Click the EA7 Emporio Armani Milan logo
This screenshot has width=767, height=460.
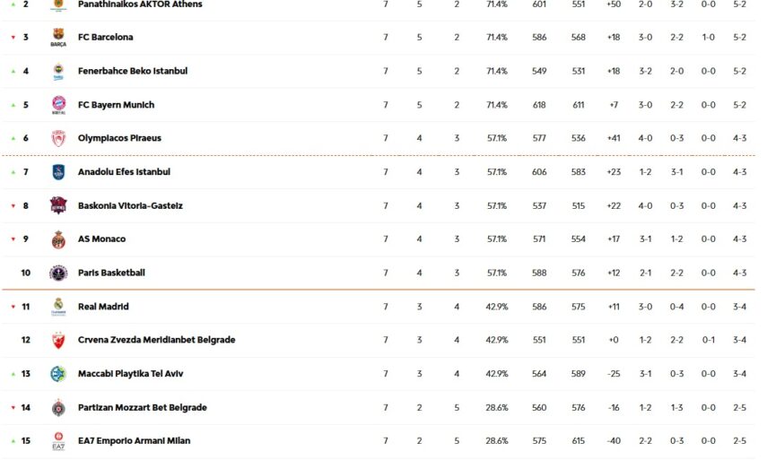pyautogui.click(x=58, y=441)
